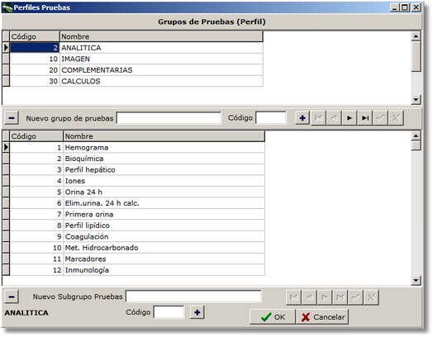Remove test group with the upper minus button
The image size is (433, 337).
[12, 118]
